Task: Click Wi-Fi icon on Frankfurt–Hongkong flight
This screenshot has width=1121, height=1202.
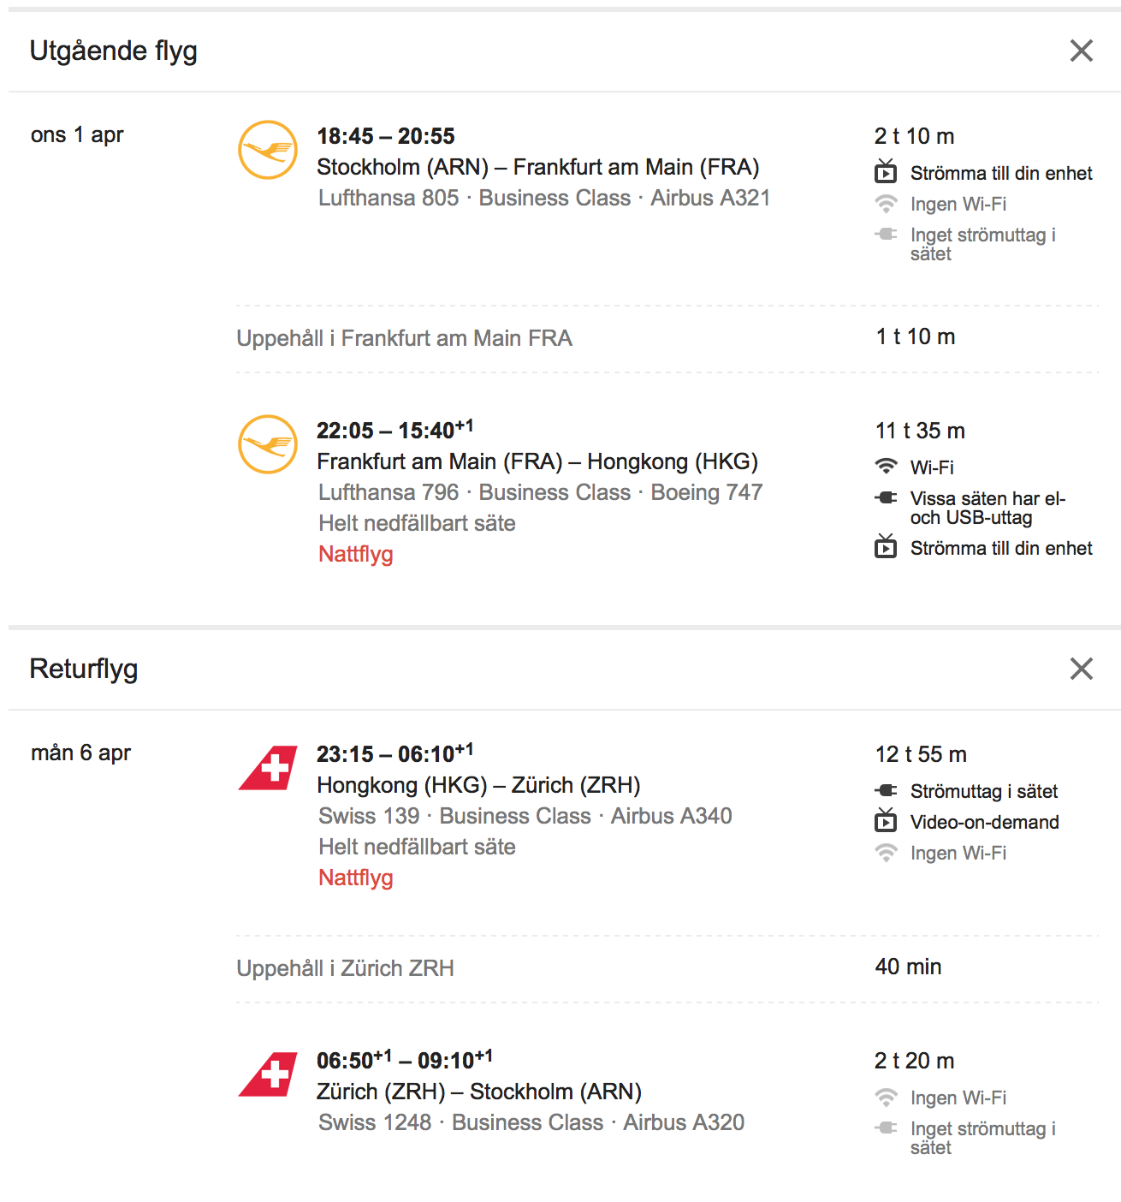Action: tap(886, 467)
